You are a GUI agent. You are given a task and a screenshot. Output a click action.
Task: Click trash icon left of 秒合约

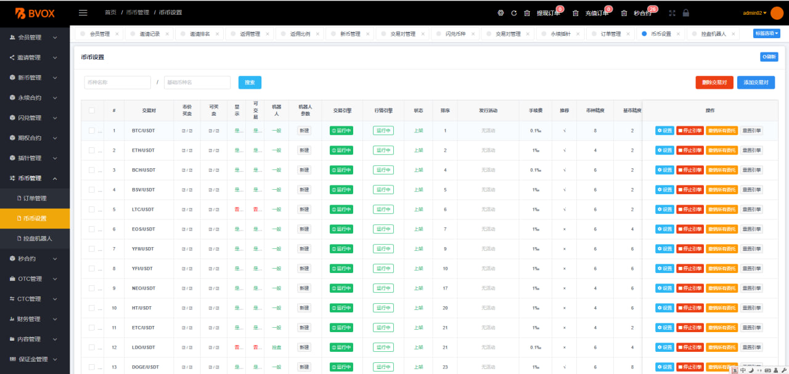[624, 13]
